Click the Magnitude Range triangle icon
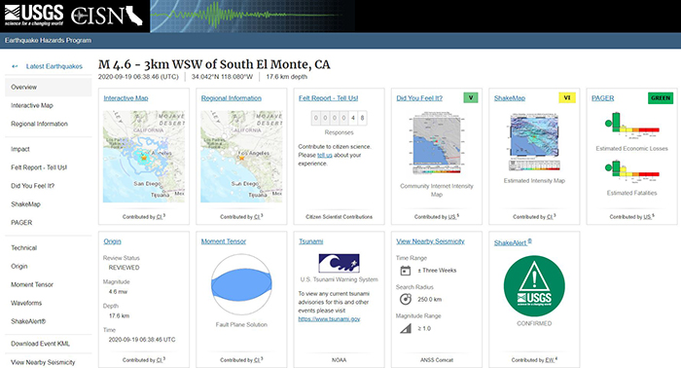681x368 pixels. click(406, 328)
